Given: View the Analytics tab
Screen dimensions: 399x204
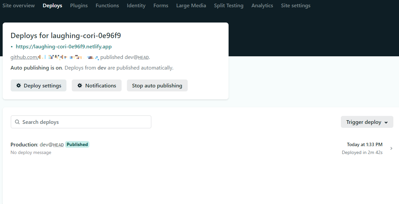Looking at the screenshot, I should [262, 6].
